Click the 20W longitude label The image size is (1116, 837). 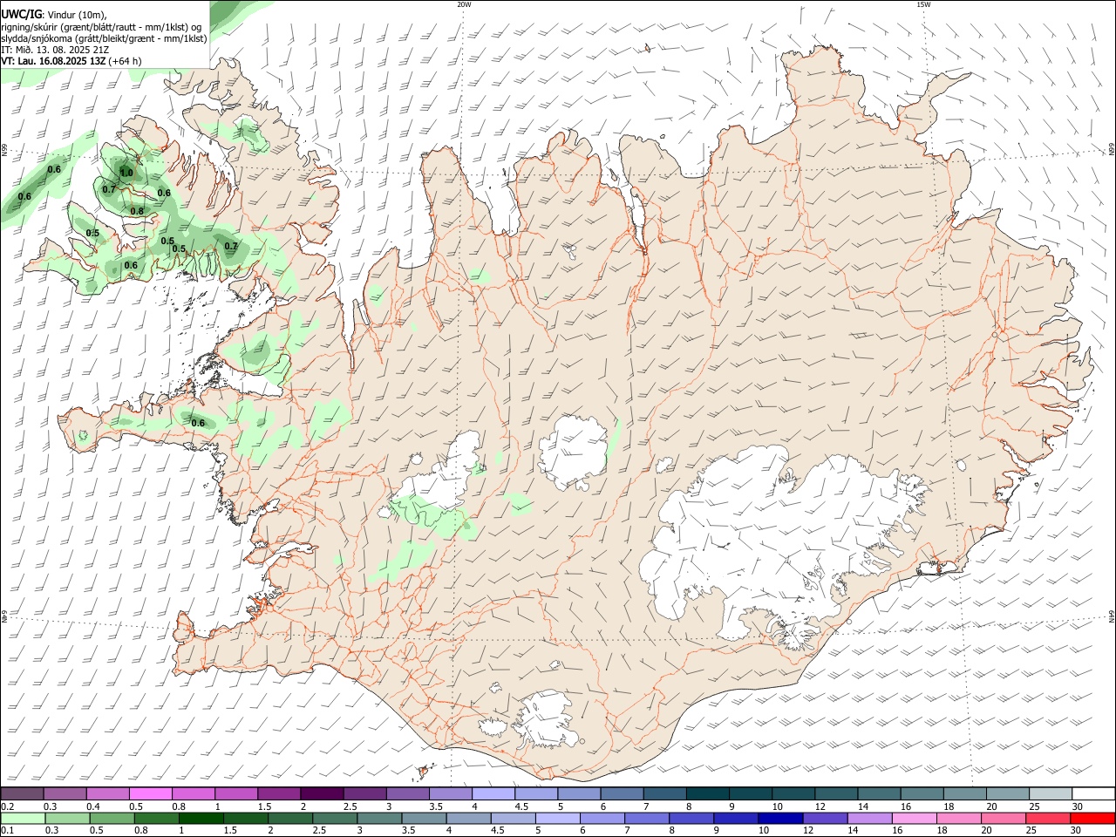pyautogui.click(x=464, y=4)
